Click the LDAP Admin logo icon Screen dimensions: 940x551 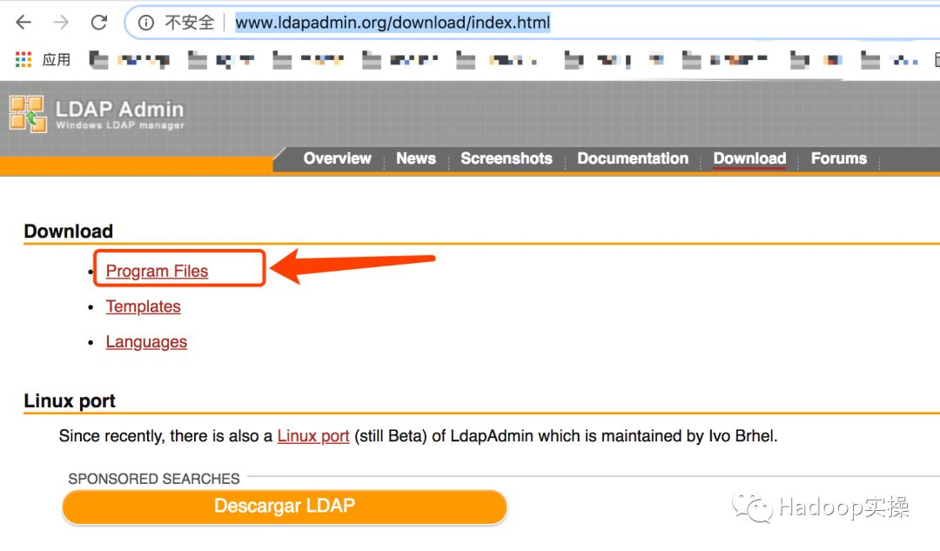pos(28,114)
